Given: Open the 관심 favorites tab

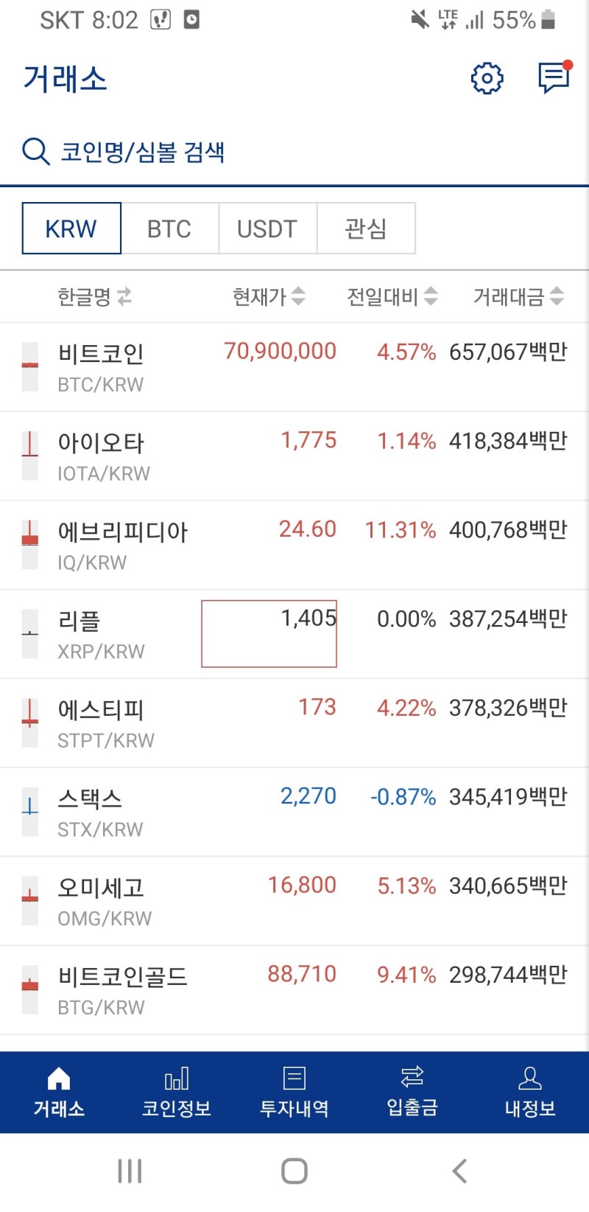Looking at the screenshot, I should coord(366,229).
